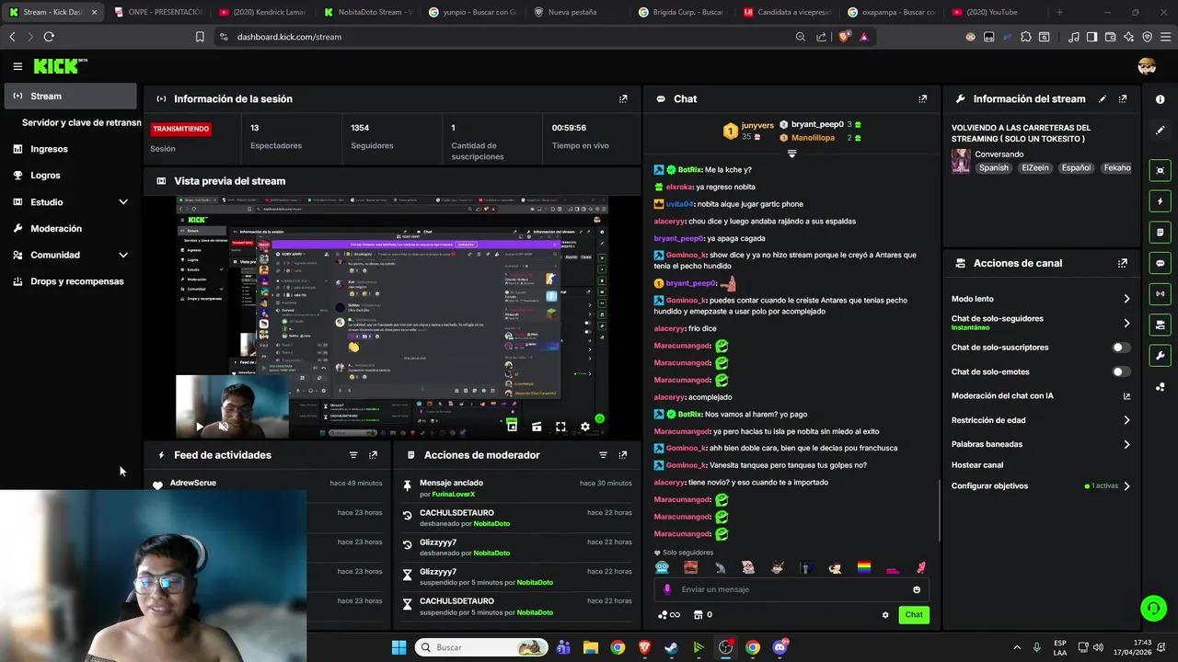
Task: Insert the rainbow flag emote
Action: point(863,567)
